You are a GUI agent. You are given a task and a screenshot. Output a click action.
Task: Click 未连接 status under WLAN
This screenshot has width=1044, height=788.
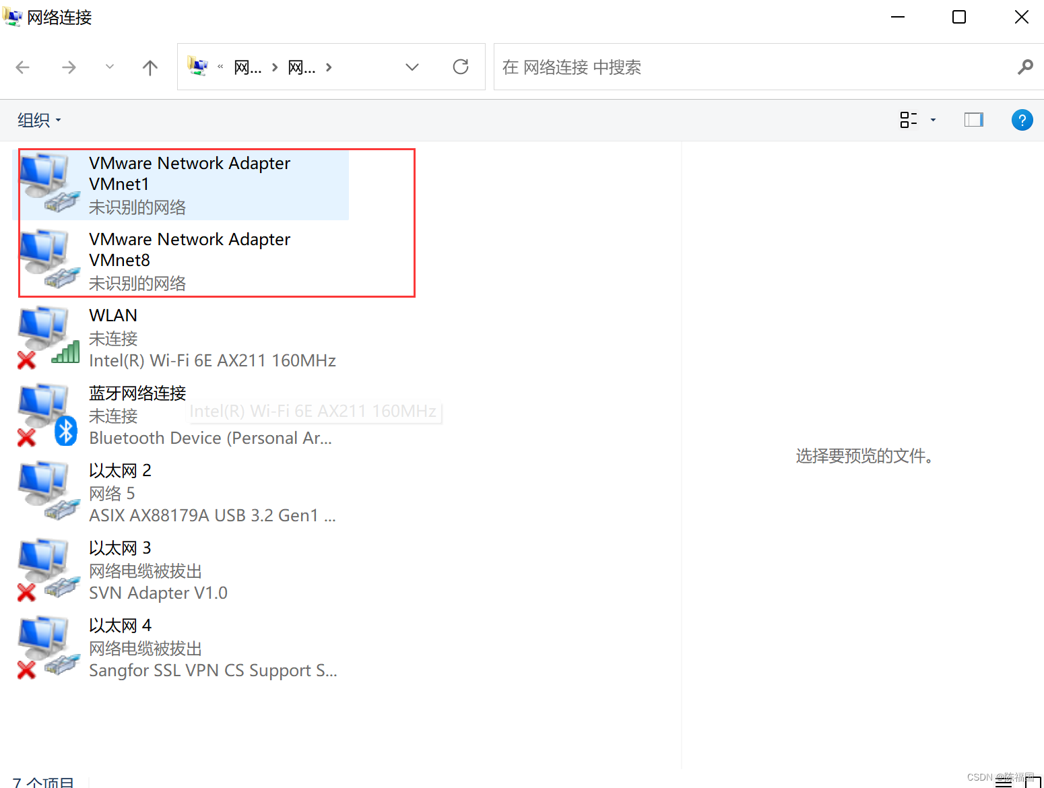pyautogui.click(x=113, y=339)
